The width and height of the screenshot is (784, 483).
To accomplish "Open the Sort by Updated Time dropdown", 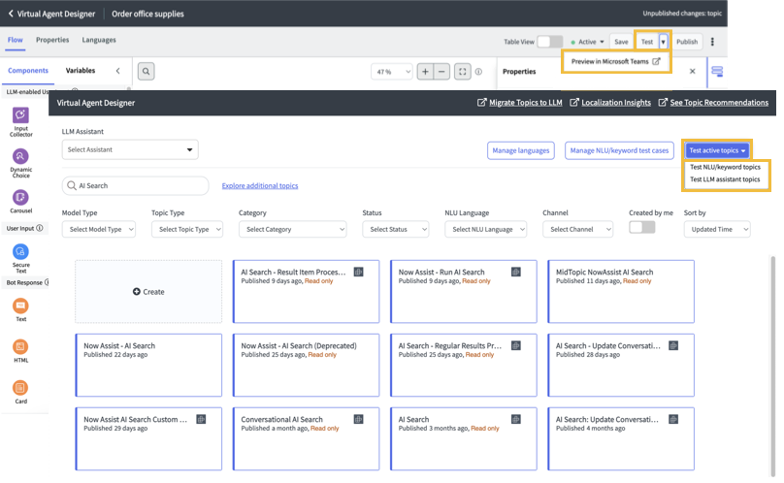I will 717,229.
